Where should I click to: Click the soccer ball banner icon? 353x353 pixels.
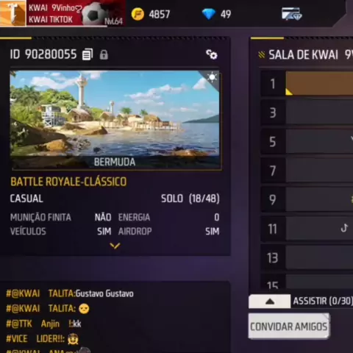pyautogui.click(x=94, y=14)
